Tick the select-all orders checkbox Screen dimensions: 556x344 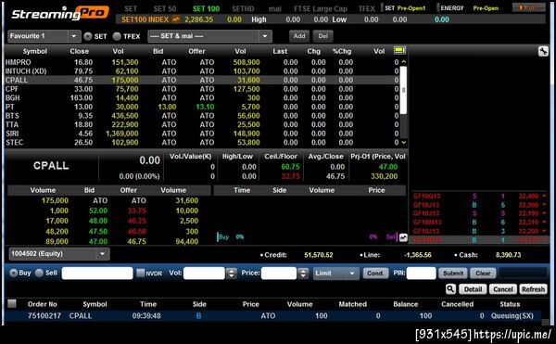pyautogui.click(x=12, y=303)
